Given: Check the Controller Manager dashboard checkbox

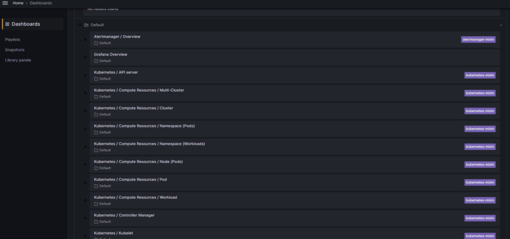Looking at the screenshot, I should coord(85,219).
